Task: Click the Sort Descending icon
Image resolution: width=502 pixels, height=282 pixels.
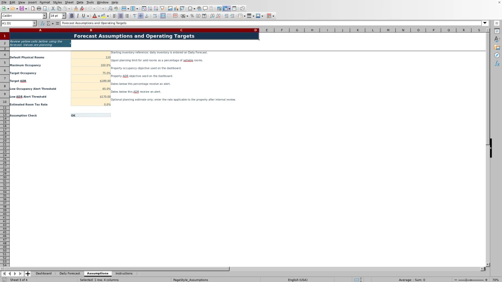Action: 156,8
